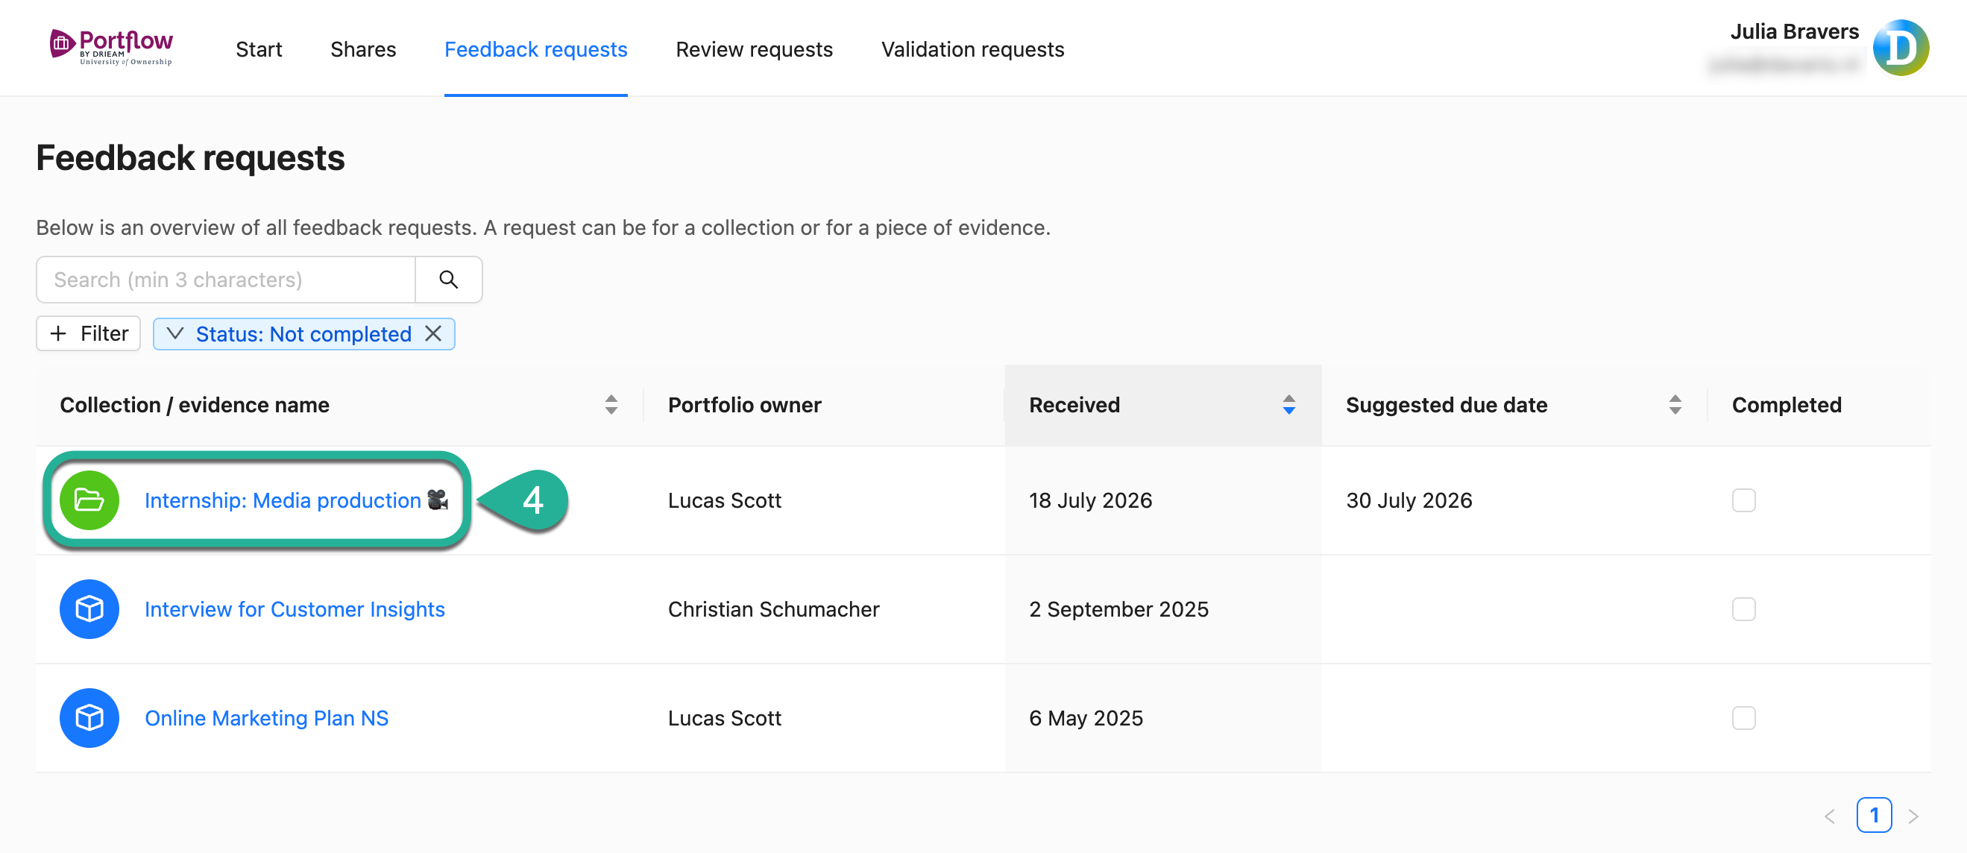Screen dimensions: 1967x853
Task: Click the Feedback requests page heading
Action: [191, 158]
